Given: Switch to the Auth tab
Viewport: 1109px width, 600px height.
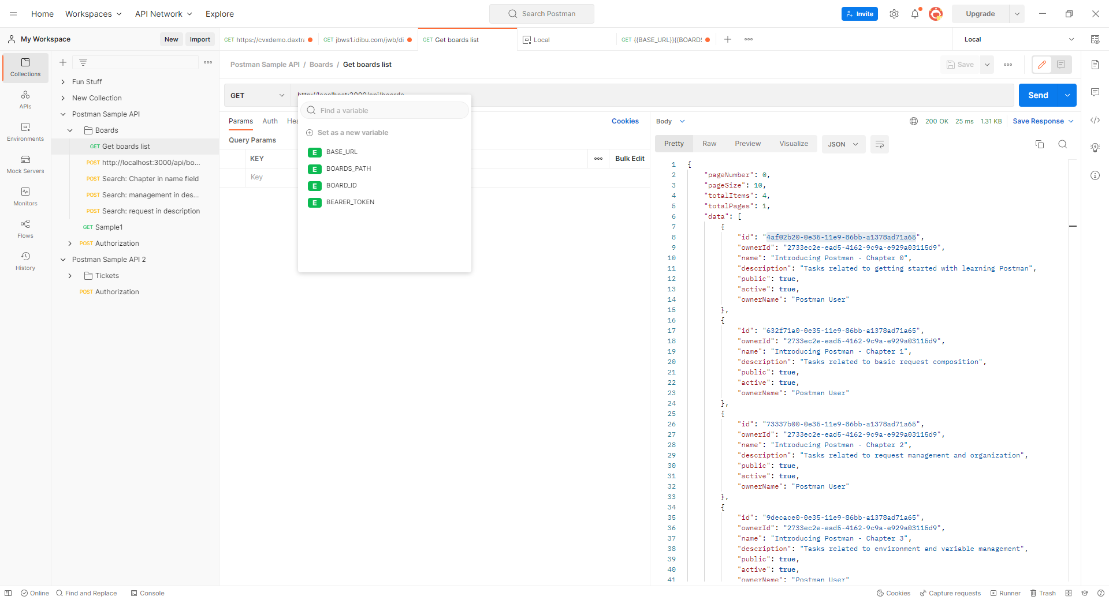Looking at the screenshot, I should [x=270, y=121].
